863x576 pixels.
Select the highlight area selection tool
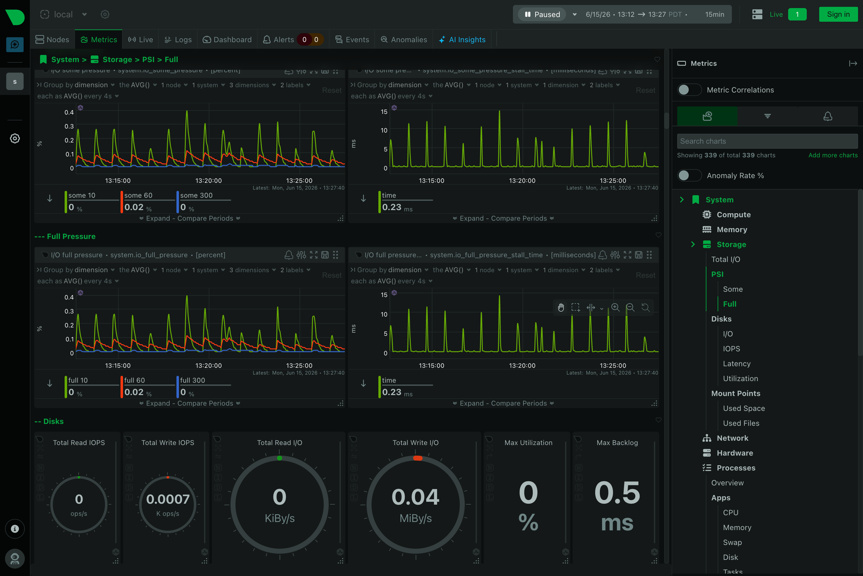(x=576, y=308)
